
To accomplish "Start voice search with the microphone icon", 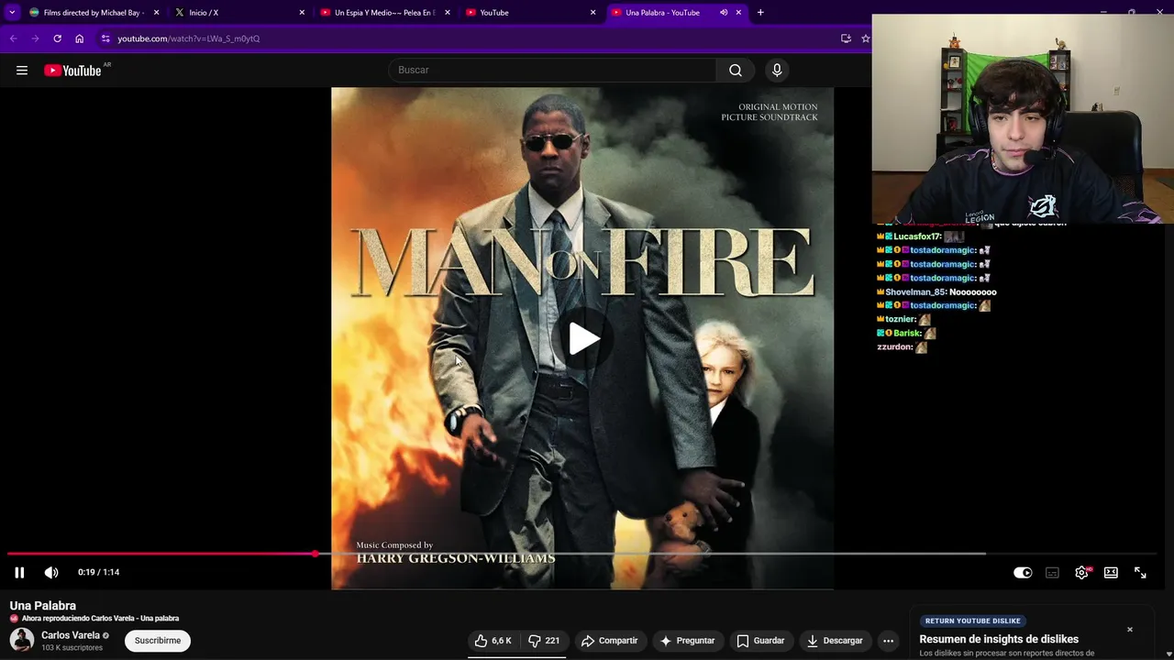I will tap(777, 71).
